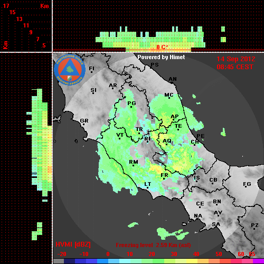Click the 14 Sep 2012 date label
Screen dimensions: 264x264
point(236,59)
